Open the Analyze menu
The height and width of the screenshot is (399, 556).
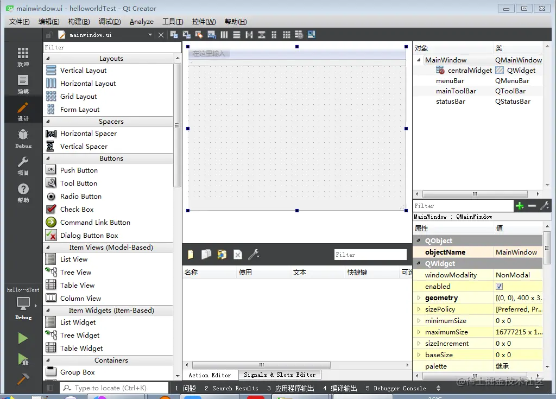(x=142, y=22)
